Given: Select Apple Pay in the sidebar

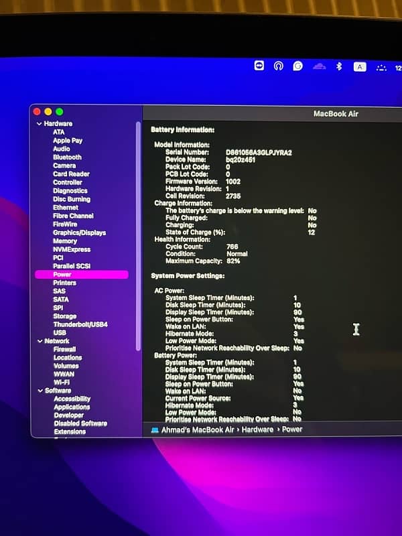Looking at the screenshot, I should click(x=68, y=141).
